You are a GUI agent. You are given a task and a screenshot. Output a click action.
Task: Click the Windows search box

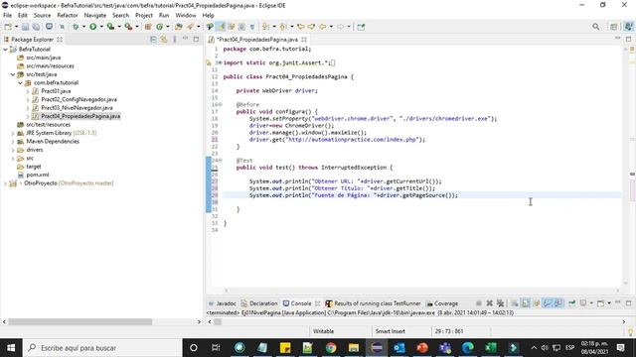click(x=102, y=348)
